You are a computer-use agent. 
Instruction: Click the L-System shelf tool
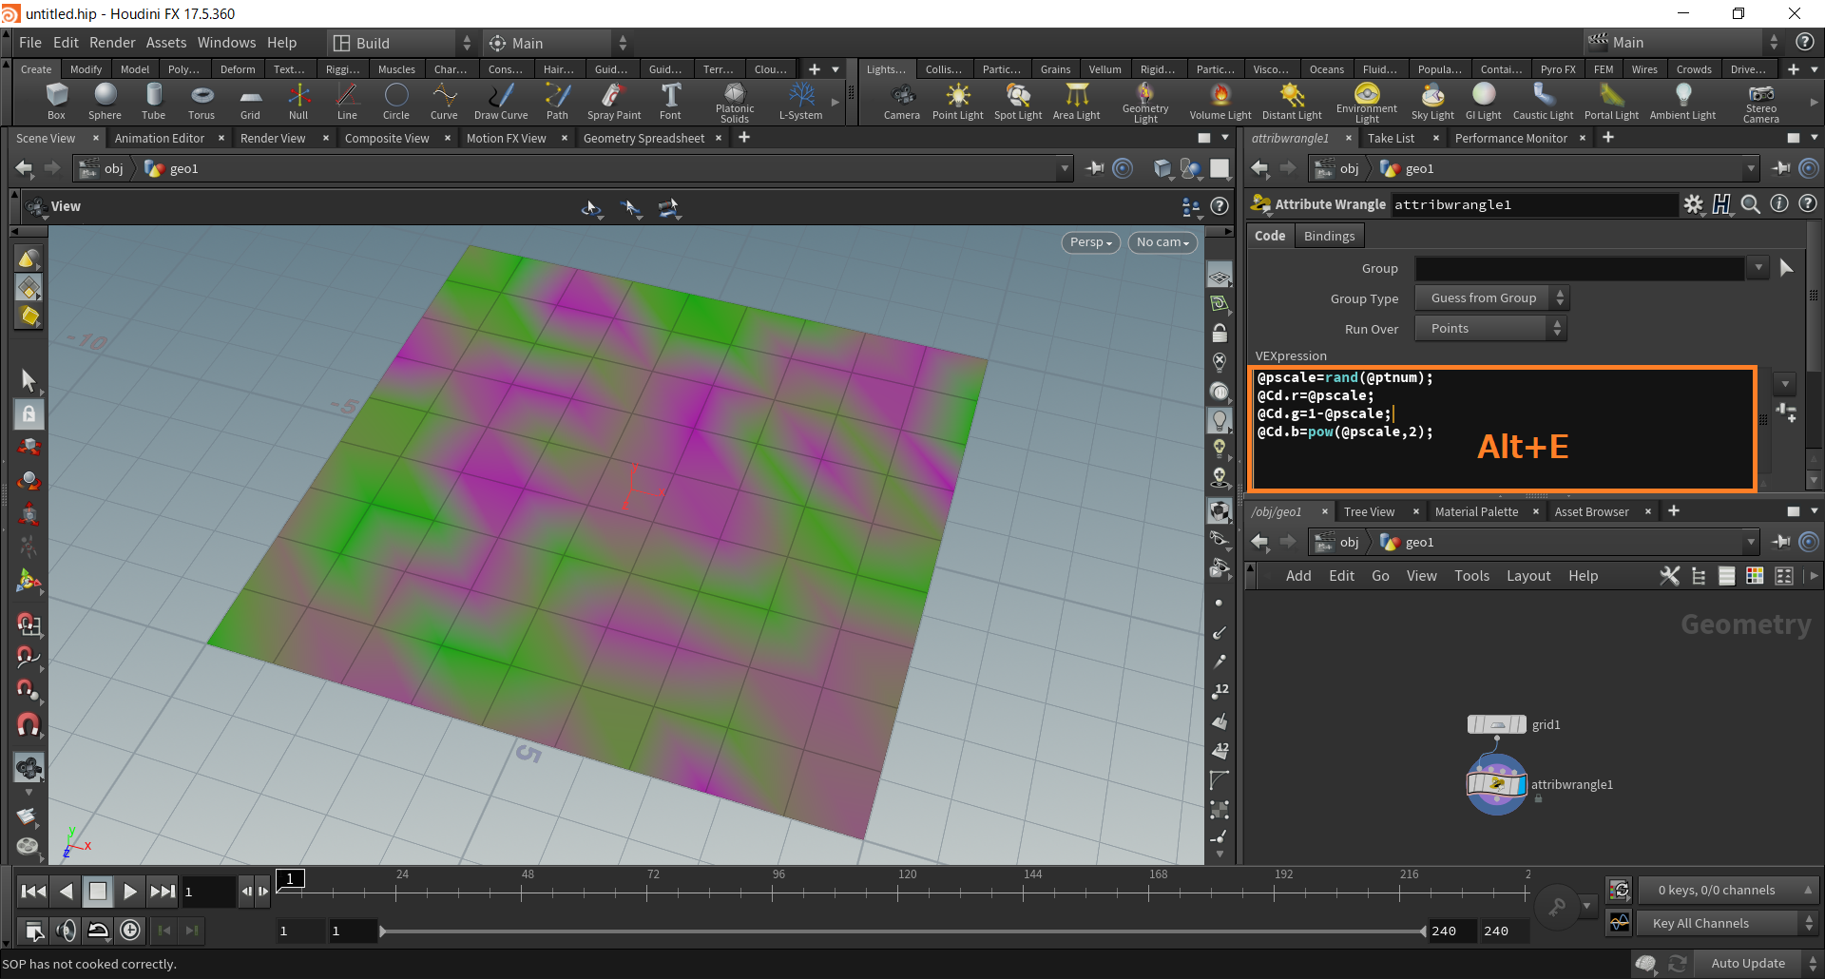[x=800, y=100]
